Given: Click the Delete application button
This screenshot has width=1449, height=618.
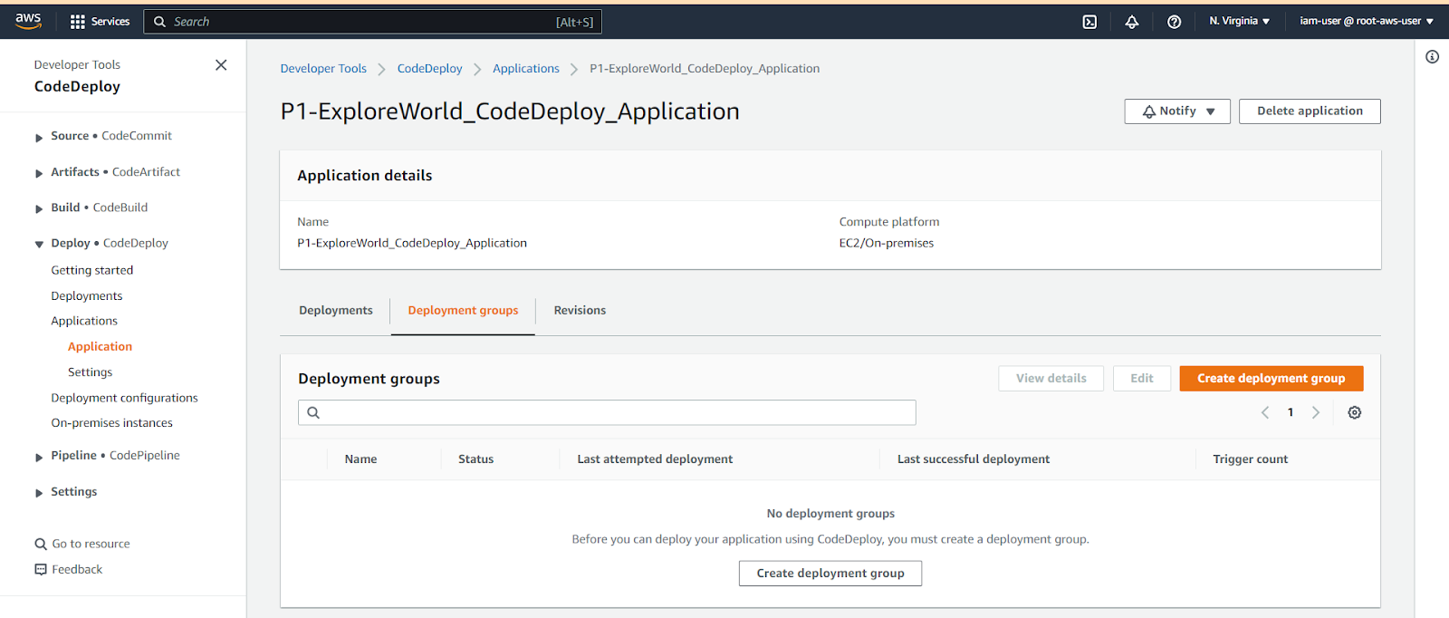Looking at the screenshot, I should [1310, 111].
